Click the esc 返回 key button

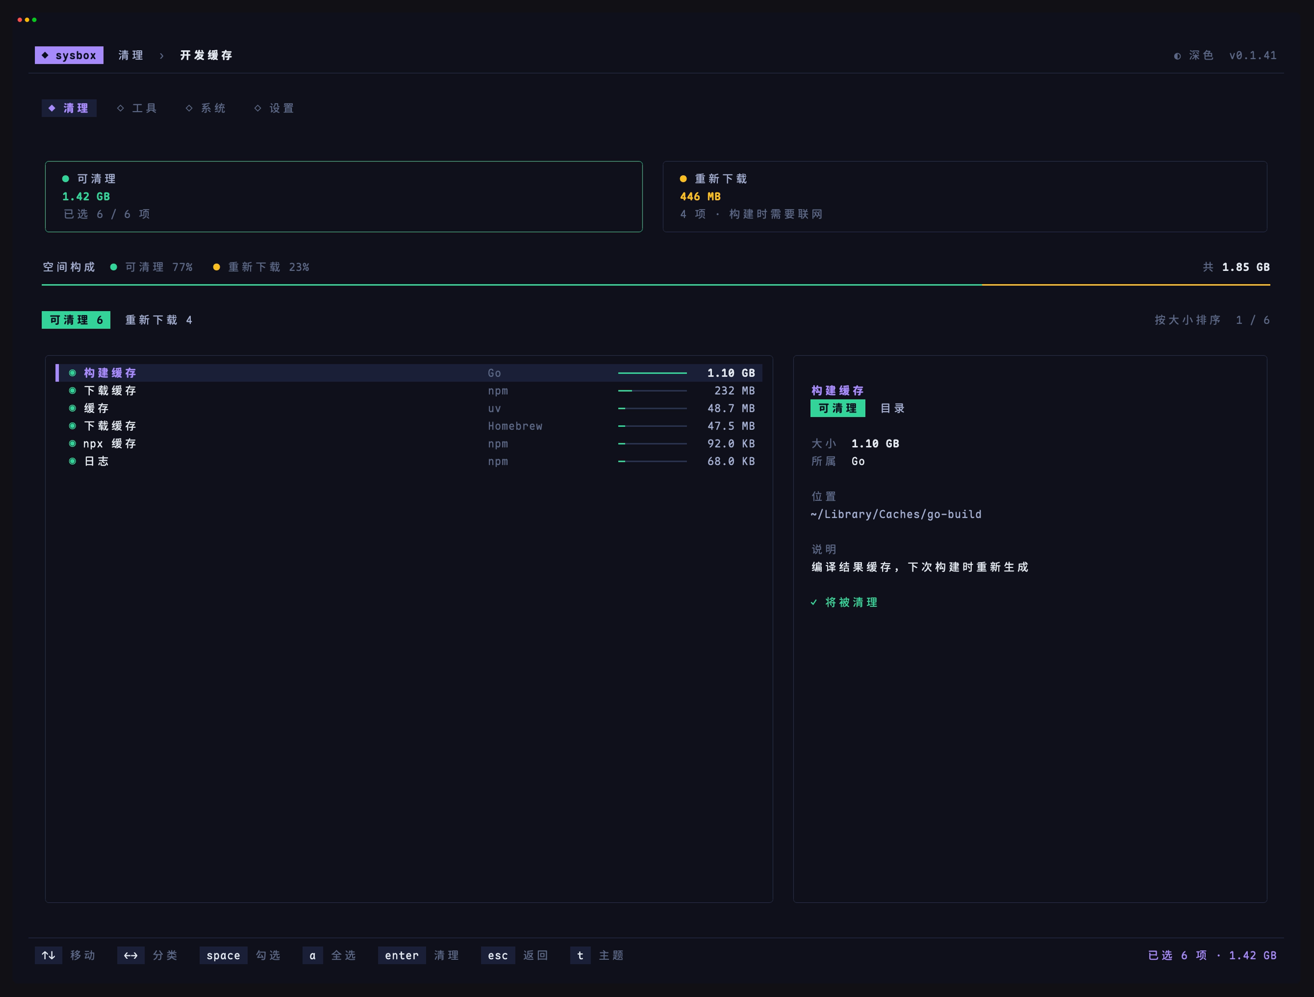pyautogui.click(x=515, y=955)
